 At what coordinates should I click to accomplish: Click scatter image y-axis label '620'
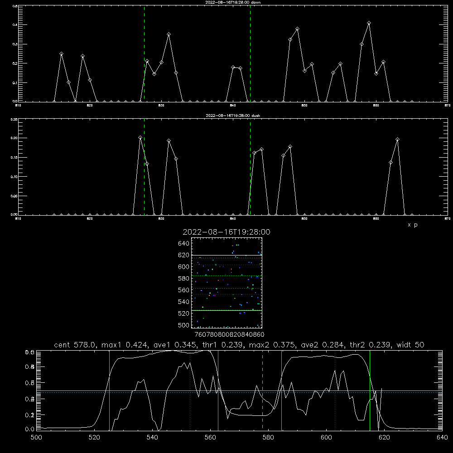(184, 255)
